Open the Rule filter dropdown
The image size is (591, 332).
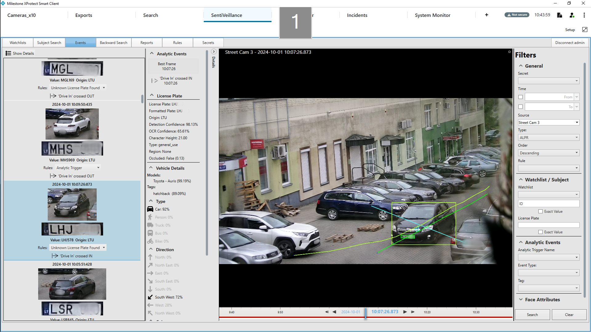pos(549,168)
